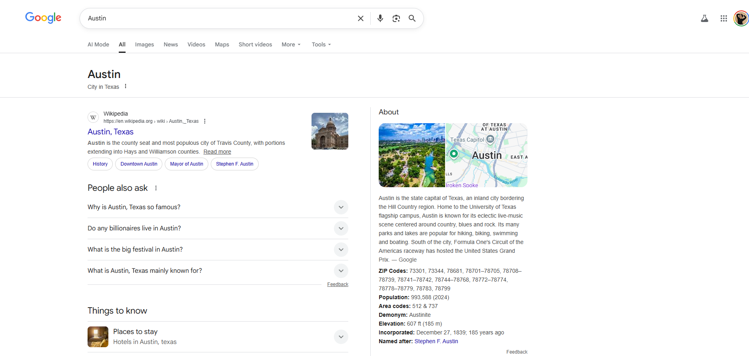This screenshot has width=749, height=356.
Task: Open the Tools dropdown
Action: (321, 44)
